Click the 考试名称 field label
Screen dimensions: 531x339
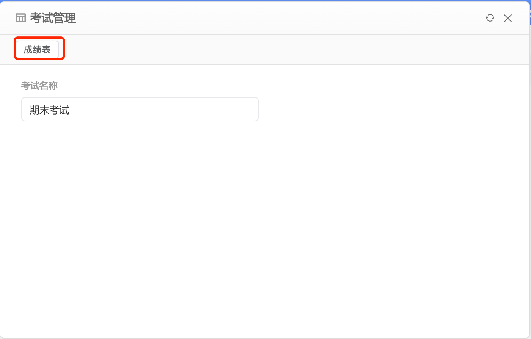point(39,86)
